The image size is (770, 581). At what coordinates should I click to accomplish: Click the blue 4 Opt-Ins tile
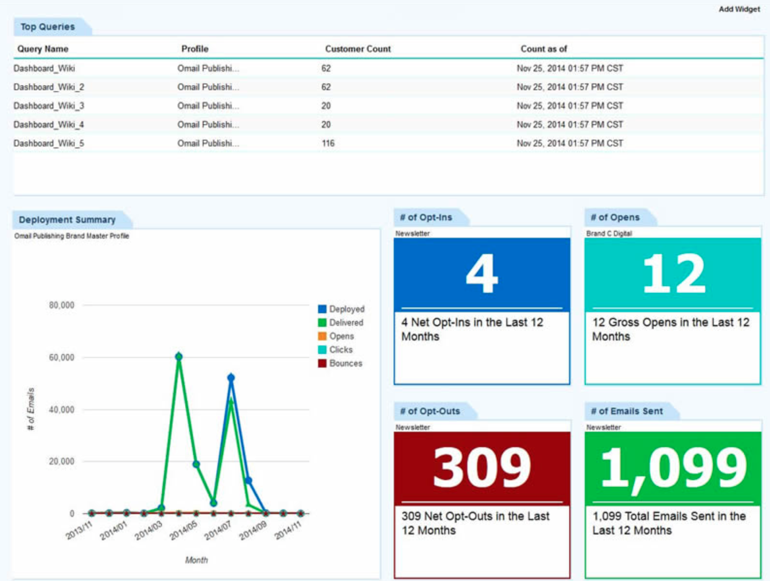[x=481, y=274]
